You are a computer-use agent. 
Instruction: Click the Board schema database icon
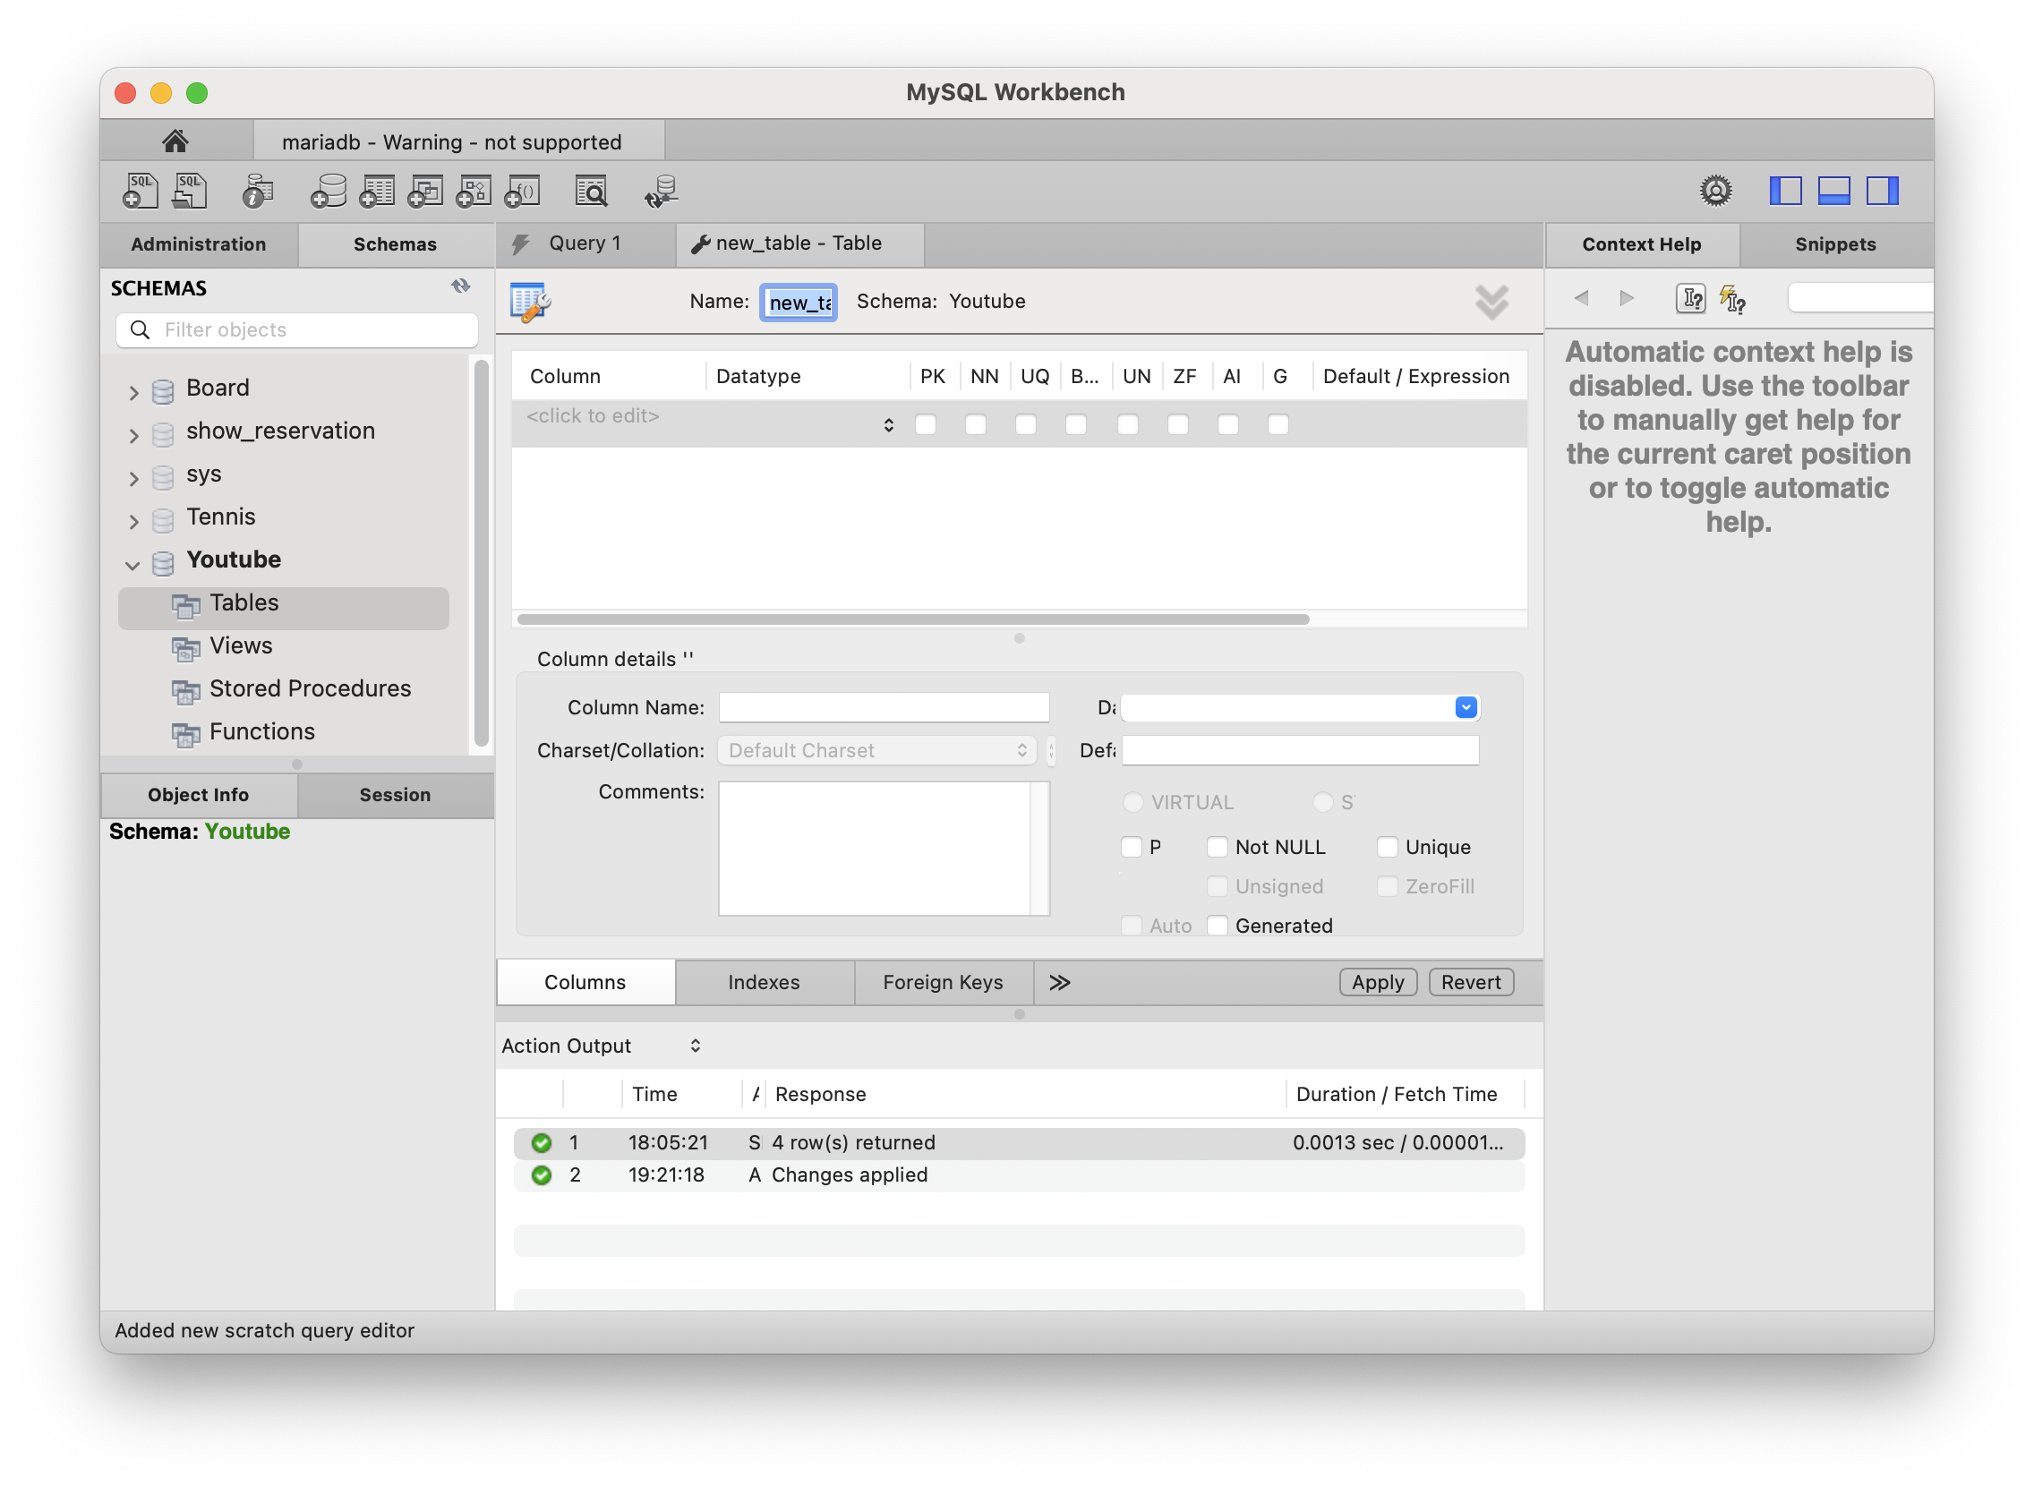(163, 390)
